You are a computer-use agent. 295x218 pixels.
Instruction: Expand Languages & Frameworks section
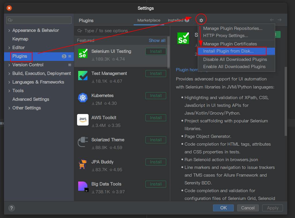(x=9, y=82)
